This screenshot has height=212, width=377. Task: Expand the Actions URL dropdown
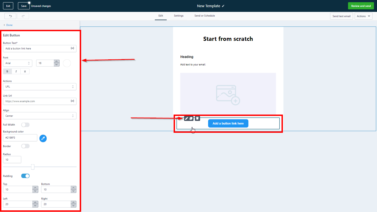pyautogui.click(x=39, y=87)
